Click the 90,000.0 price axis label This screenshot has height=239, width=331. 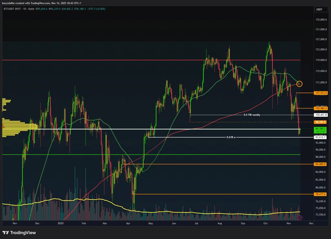[x=321, y=150]
